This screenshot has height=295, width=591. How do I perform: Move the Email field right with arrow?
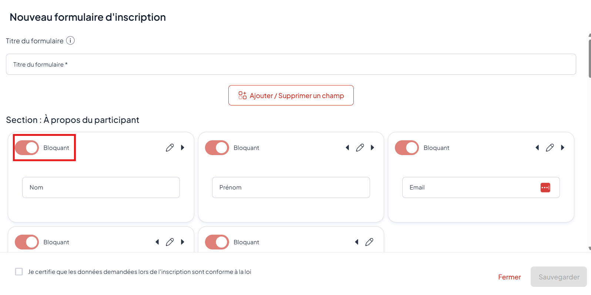point(563,148)
